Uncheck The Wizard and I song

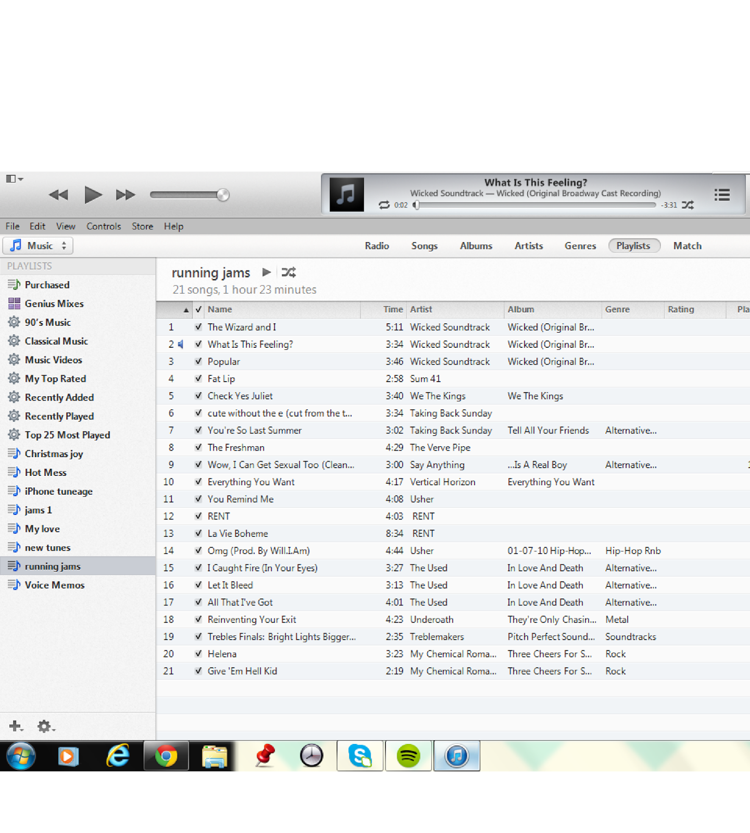[198, 327]
